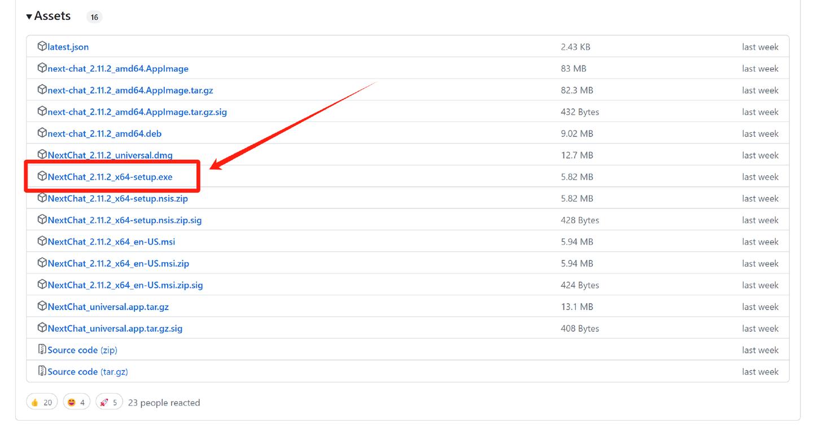Click package icon beside NextChat_2.11.2_universal.dmg

pyautogui.click(x=42, y=154)
